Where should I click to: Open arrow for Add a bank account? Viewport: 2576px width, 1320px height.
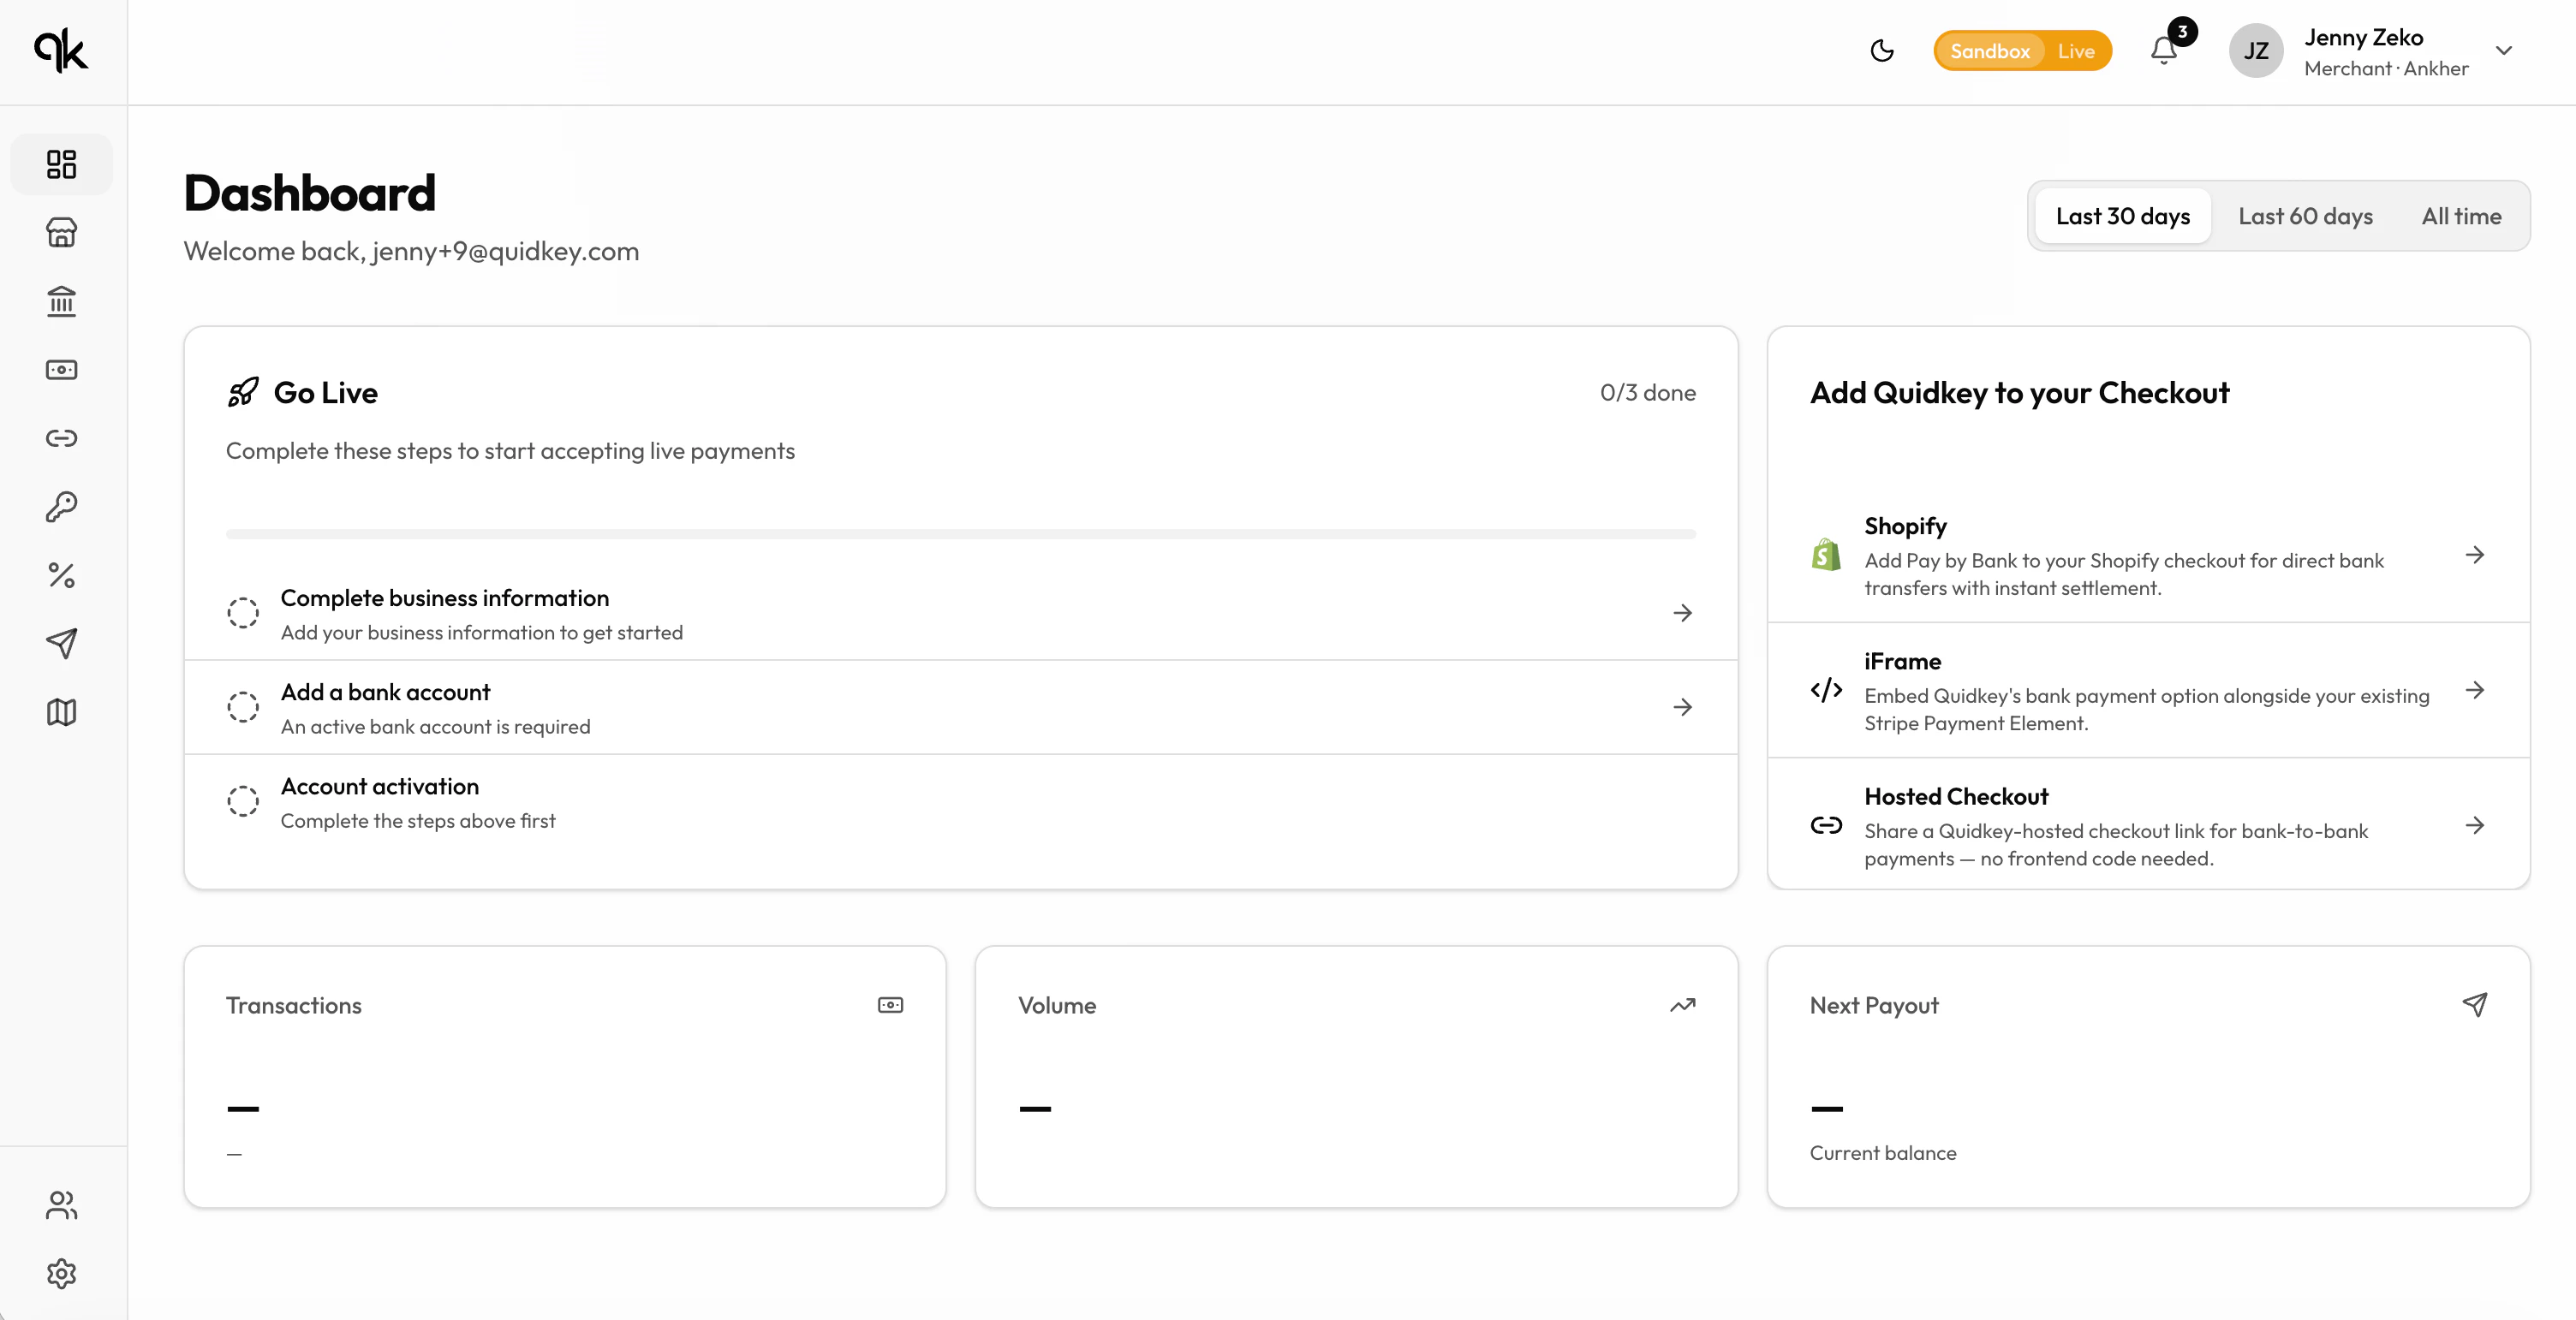(1682, 706)
